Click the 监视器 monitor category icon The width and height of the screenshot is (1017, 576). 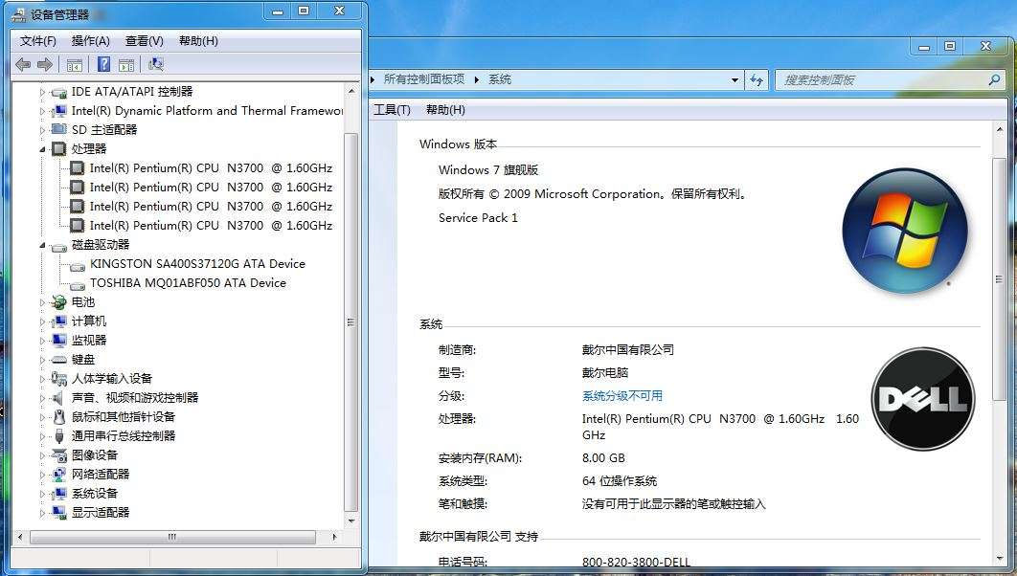59,341
